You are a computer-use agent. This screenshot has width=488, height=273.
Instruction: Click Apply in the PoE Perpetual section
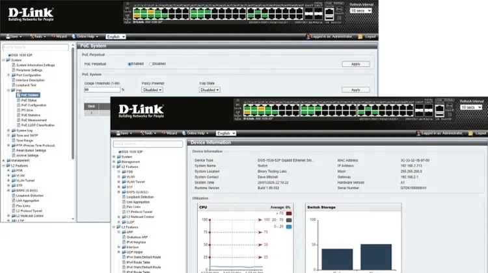coord(355,64)
